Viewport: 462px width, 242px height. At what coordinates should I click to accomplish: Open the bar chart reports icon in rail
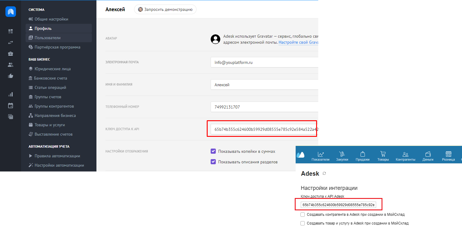coord(11,94)
